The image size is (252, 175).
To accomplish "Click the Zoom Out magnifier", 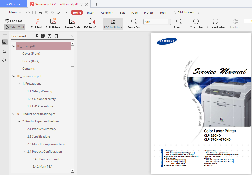I will tap(134, 24).
